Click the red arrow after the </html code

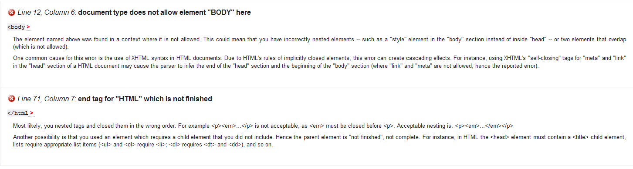[x=31, y=113]
